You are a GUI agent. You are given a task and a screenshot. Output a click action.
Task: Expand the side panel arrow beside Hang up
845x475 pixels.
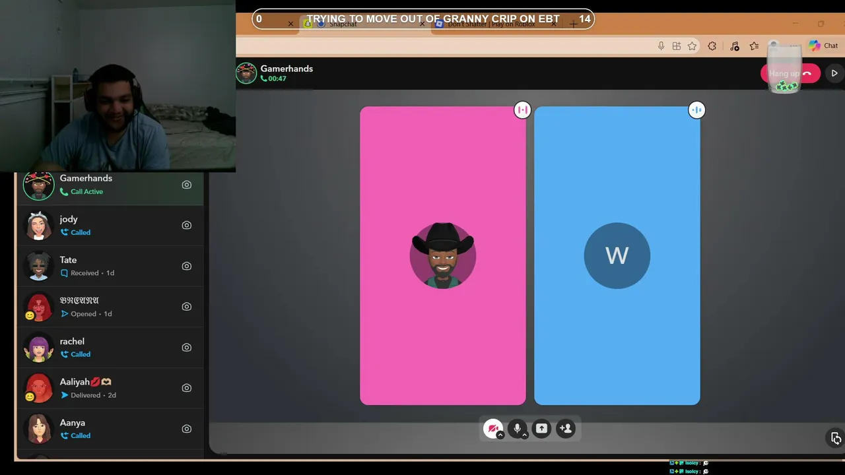[x=834, y=73]
